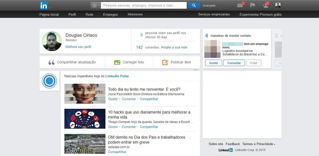
Task: Open Sobre nós footer link
Action: tap(216, 144)
